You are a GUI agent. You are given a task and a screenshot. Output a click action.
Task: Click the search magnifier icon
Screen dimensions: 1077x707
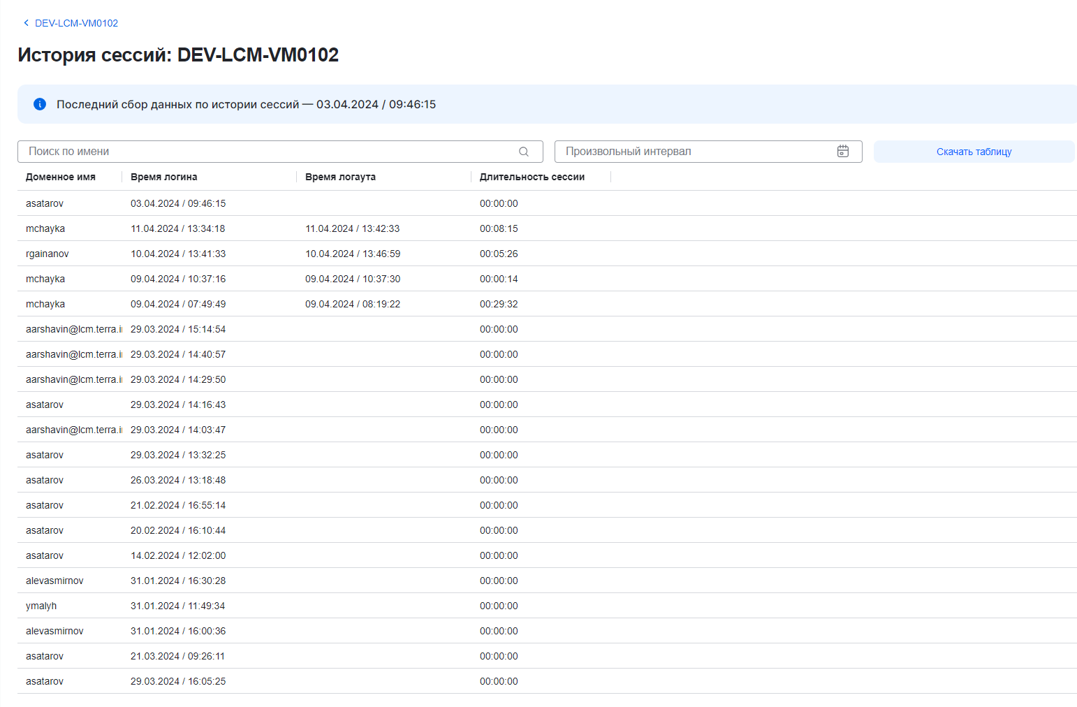pyautogui.click(x=524, y=152)
